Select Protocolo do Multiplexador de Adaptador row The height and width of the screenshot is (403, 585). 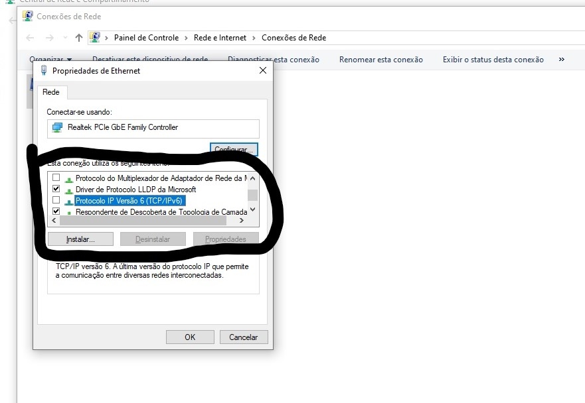(x=161, y=178)
